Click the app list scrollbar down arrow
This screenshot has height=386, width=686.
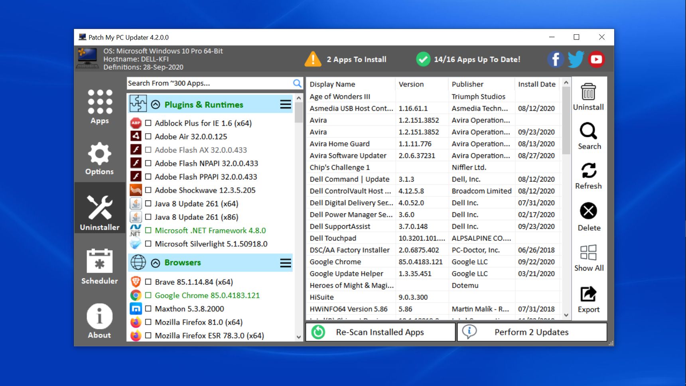299,337
